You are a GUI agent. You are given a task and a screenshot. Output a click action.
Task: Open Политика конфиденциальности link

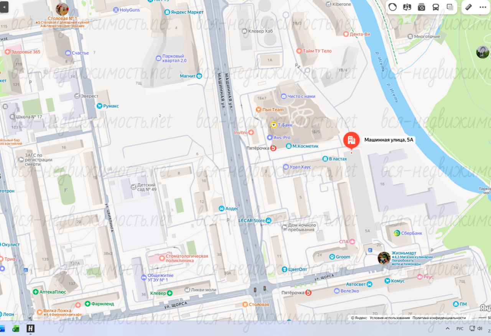439,318
